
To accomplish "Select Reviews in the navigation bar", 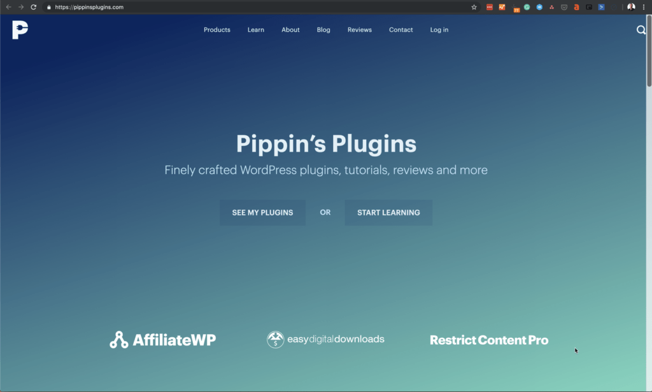I will [360, 30].
